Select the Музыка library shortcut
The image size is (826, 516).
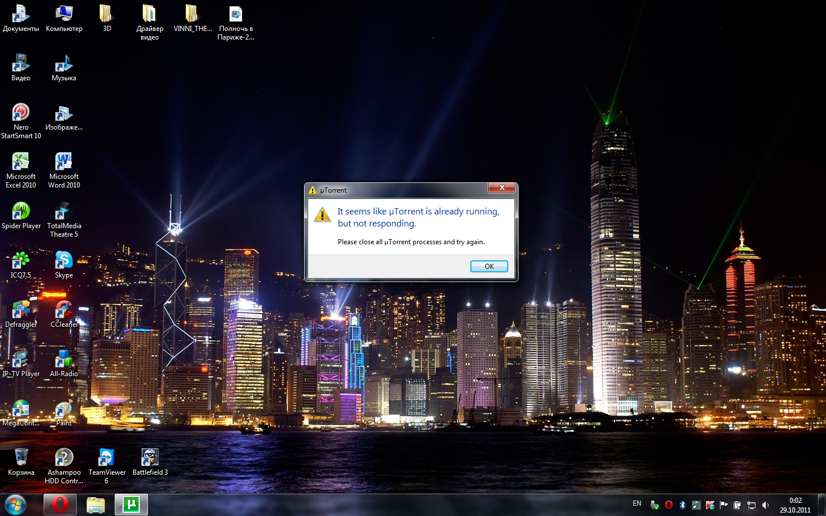[64, 68]
